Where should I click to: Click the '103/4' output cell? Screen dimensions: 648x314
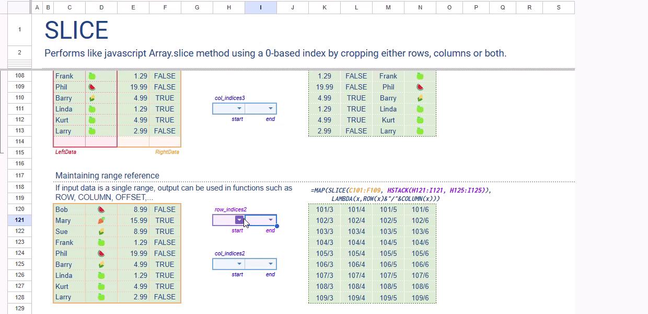click(x=356, y=231)
